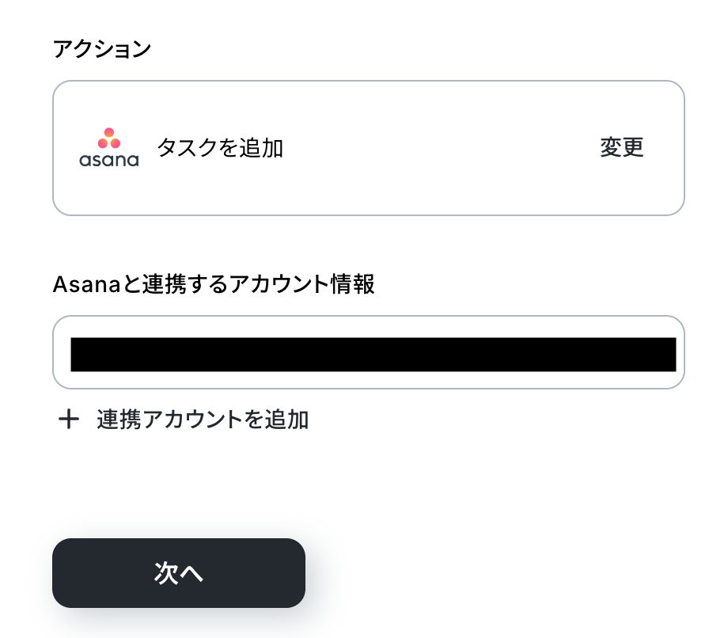Click the three pink dots of Asana logo
728x638 pixels.
click(109, 138)
